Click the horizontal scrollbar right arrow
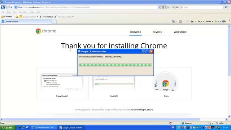231x130 pixels. click(x=226, y=119)
